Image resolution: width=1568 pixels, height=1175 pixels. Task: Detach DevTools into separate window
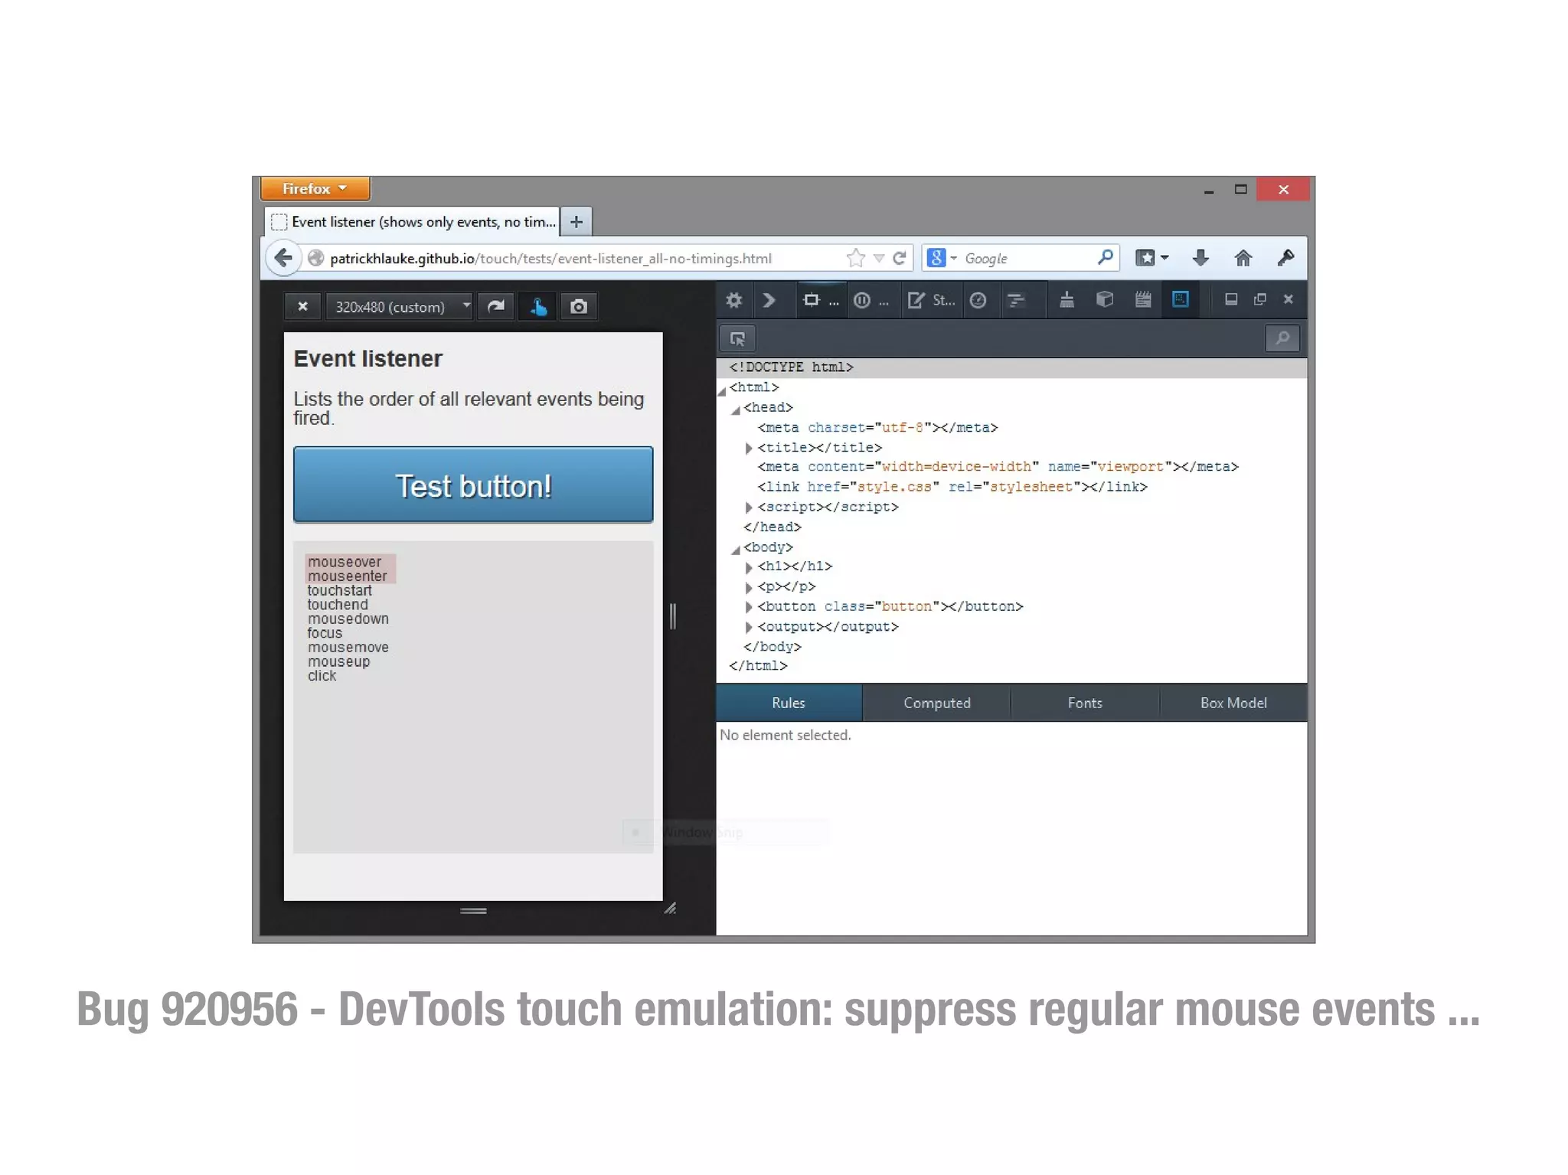point(1260,299)
